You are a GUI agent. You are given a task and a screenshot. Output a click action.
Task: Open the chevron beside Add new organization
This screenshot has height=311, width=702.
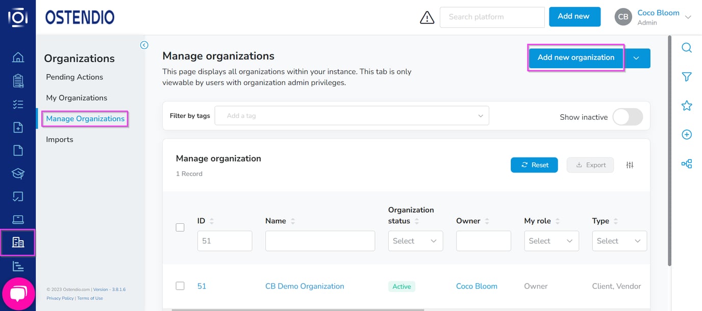(x=637, y=58)
